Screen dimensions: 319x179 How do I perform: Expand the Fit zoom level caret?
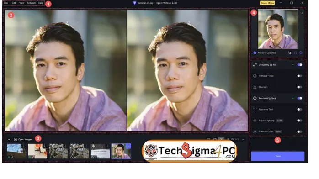pyautogui.click(x=243, y=139)
